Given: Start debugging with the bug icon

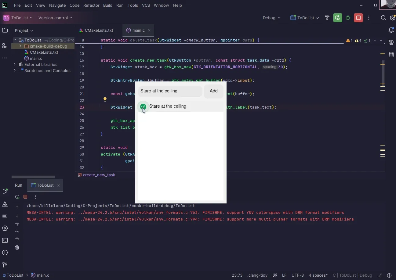Looking at the screenshot, I should click(x=348, y=18).
